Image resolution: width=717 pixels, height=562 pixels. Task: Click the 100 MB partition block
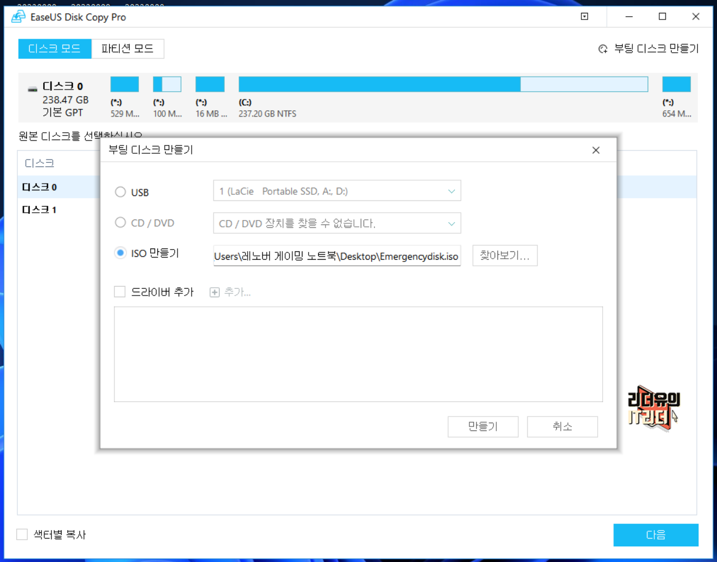[167, 85]
